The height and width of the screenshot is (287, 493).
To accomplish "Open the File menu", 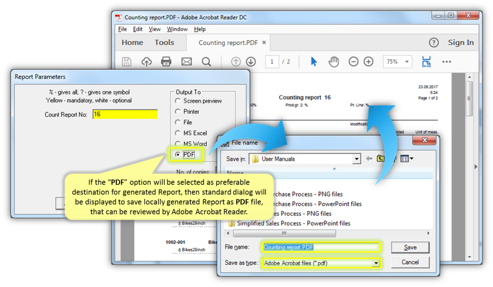I will coord(122,29).
